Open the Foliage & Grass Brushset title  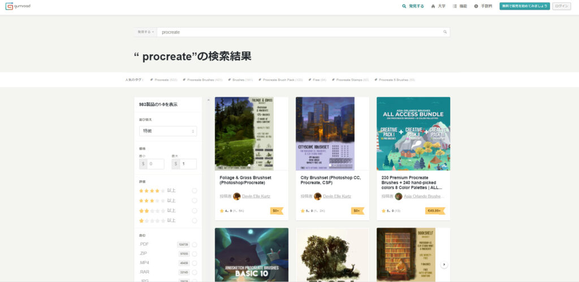pos(244,180)
